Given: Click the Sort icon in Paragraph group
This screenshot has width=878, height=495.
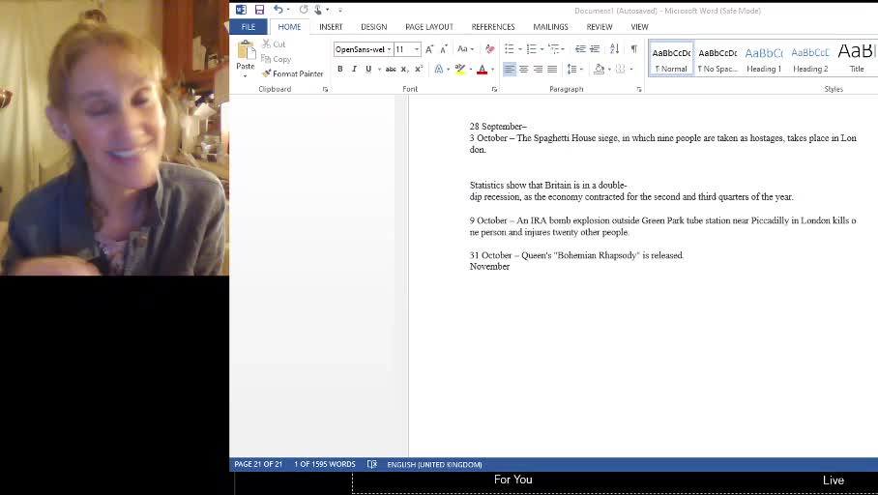Looking at the screenshot, I should (x=614, y=49).
